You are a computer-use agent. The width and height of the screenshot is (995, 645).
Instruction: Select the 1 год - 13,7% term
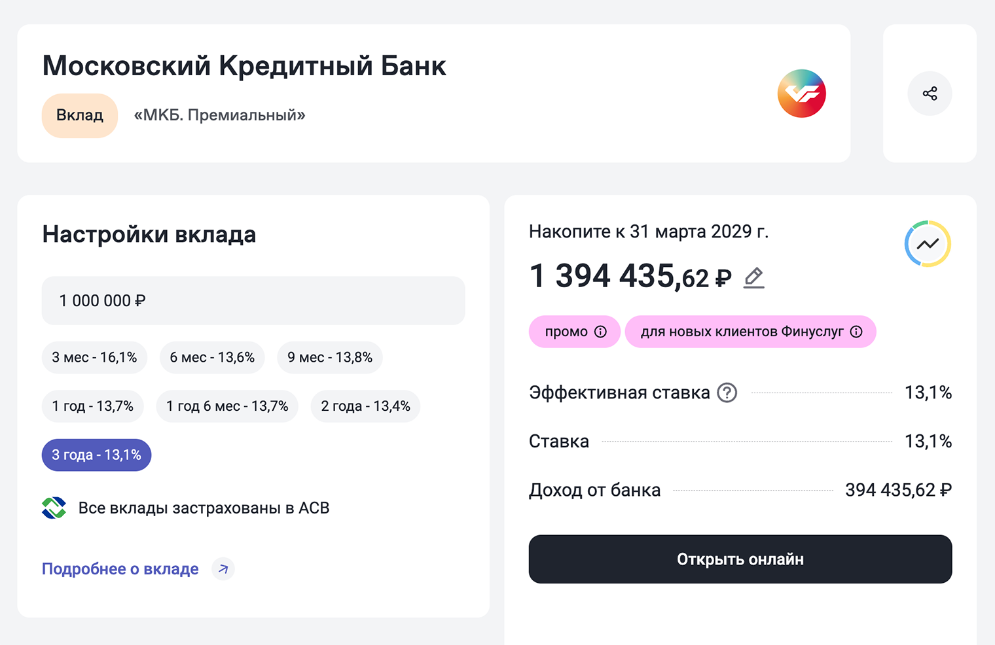92,406
